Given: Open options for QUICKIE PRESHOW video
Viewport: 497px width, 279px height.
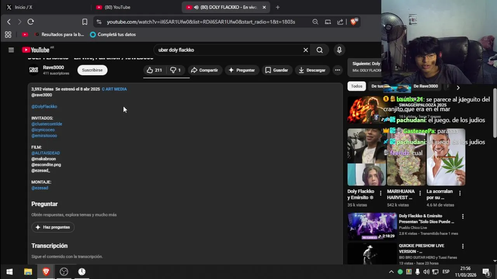Looking at the screenshot, I should tap(462, 246).
